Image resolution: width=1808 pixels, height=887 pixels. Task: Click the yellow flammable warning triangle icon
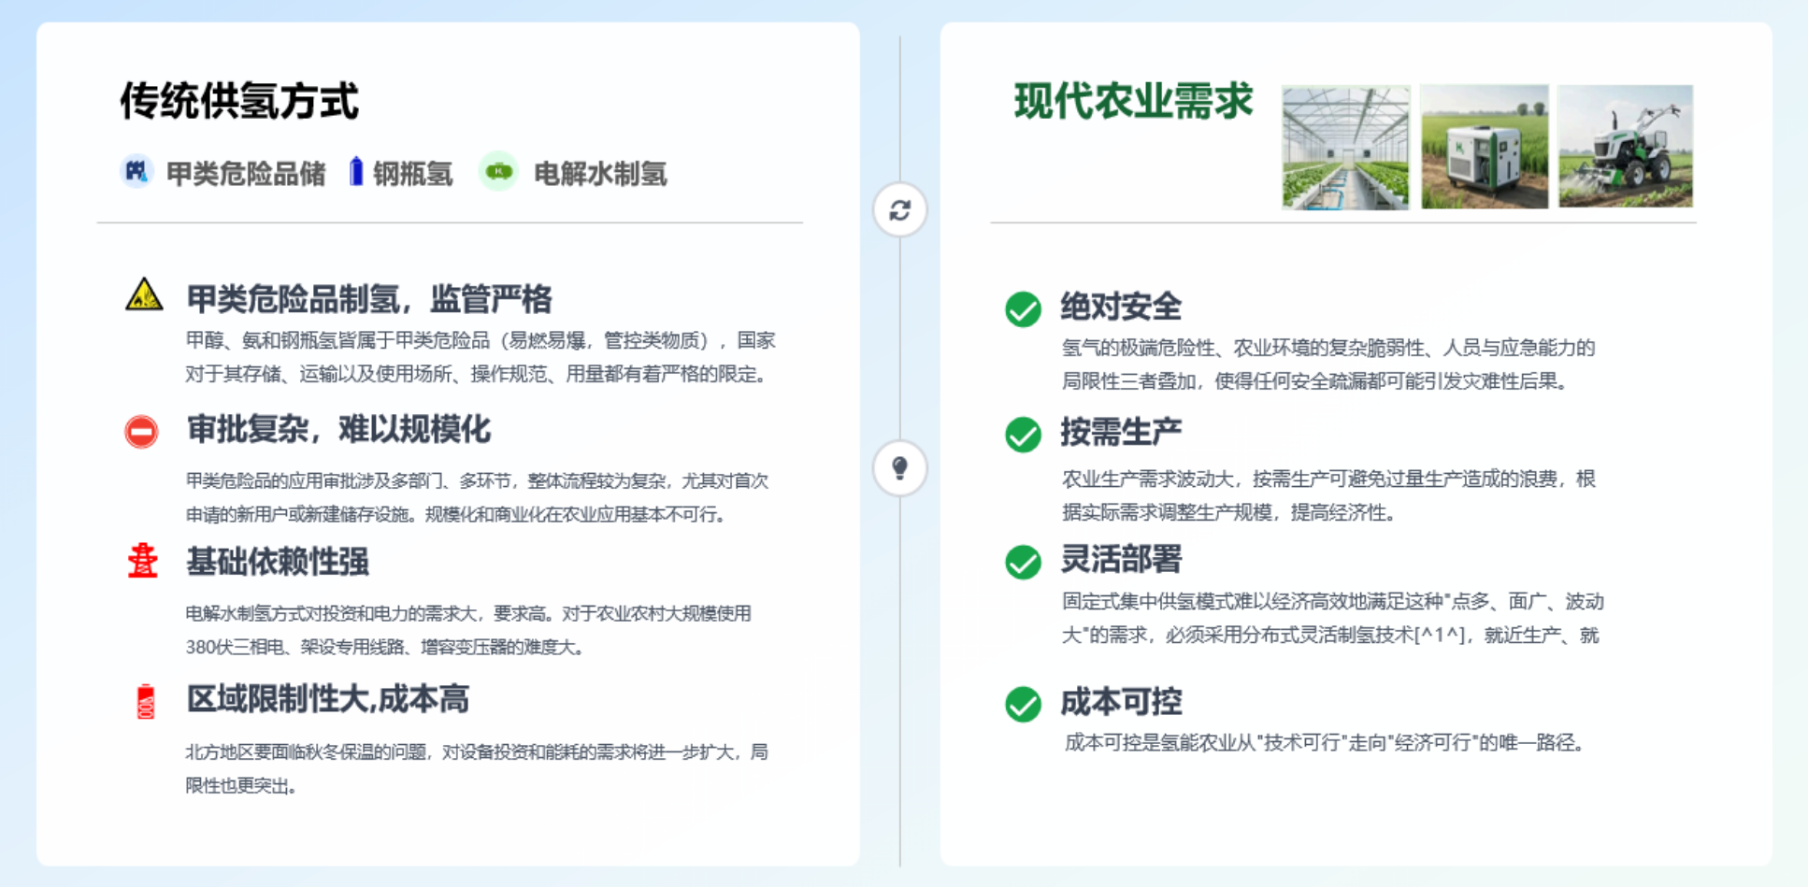(x=144, y=295)
